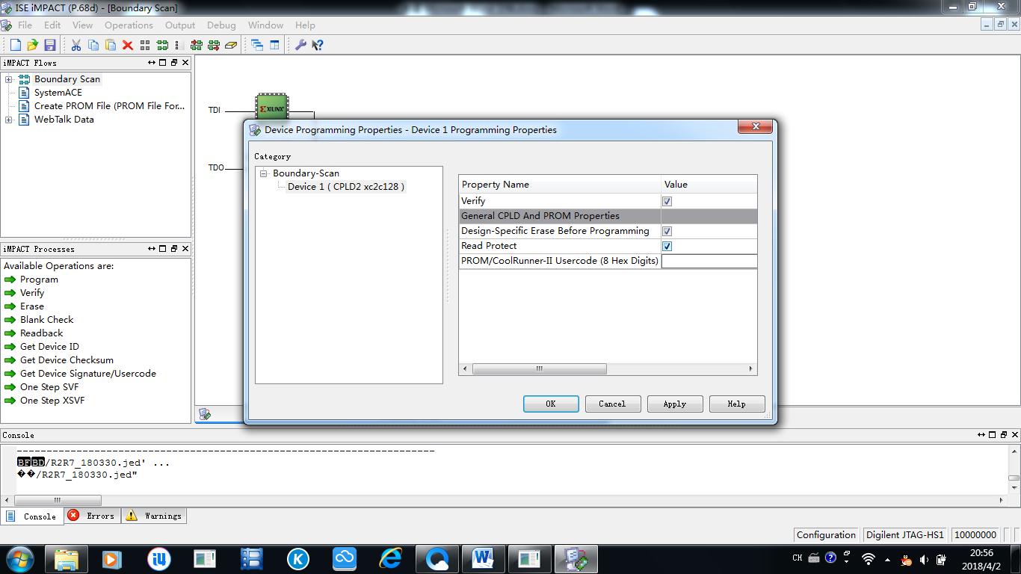Open the Operations menu
1021x574 pixels.
(x=129, y=25)
